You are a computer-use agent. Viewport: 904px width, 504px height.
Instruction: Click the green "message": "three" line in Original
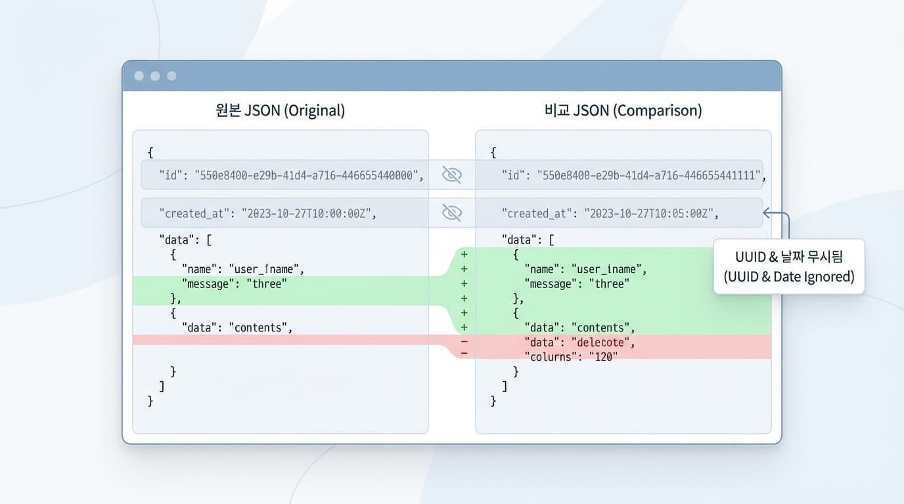tap(234, 284)
